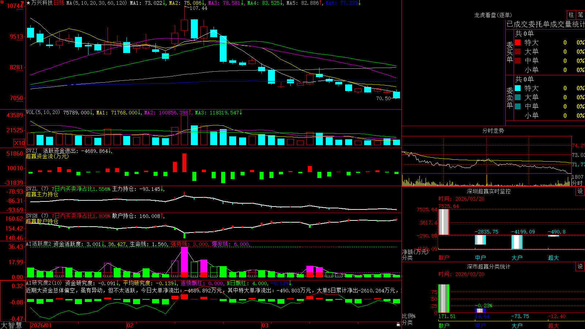Click the 2026/01 date marker on timeline
This screenshot has height=329, width=585.
[41, 325]
